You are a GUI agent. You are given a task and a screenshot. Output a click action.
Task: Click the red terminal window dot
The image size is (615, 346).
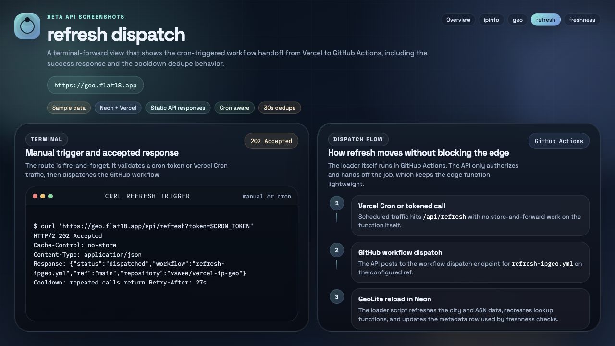tap(35, 196)
